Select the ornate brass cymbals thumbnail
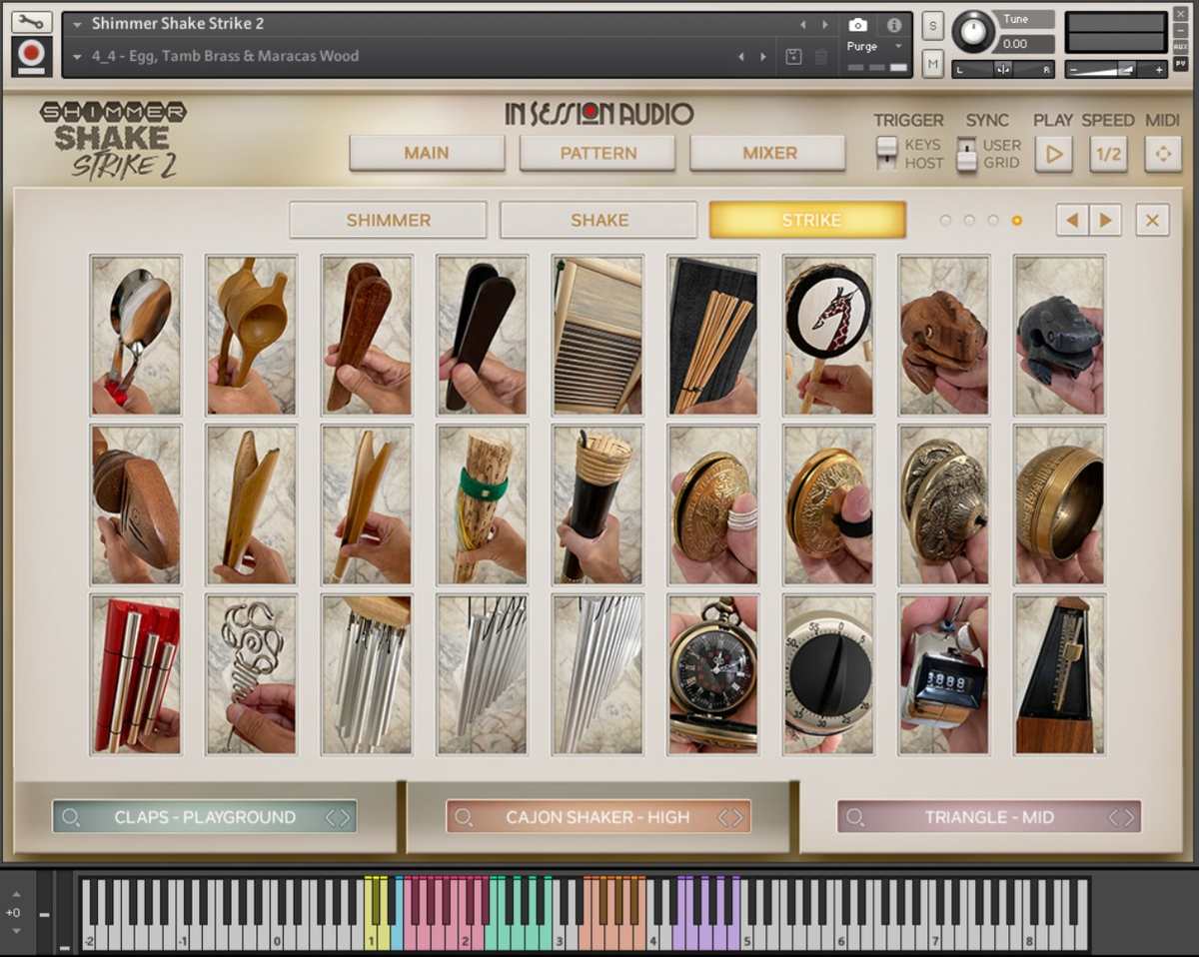This screenshot has height=957, width=1199. (944, 504)
